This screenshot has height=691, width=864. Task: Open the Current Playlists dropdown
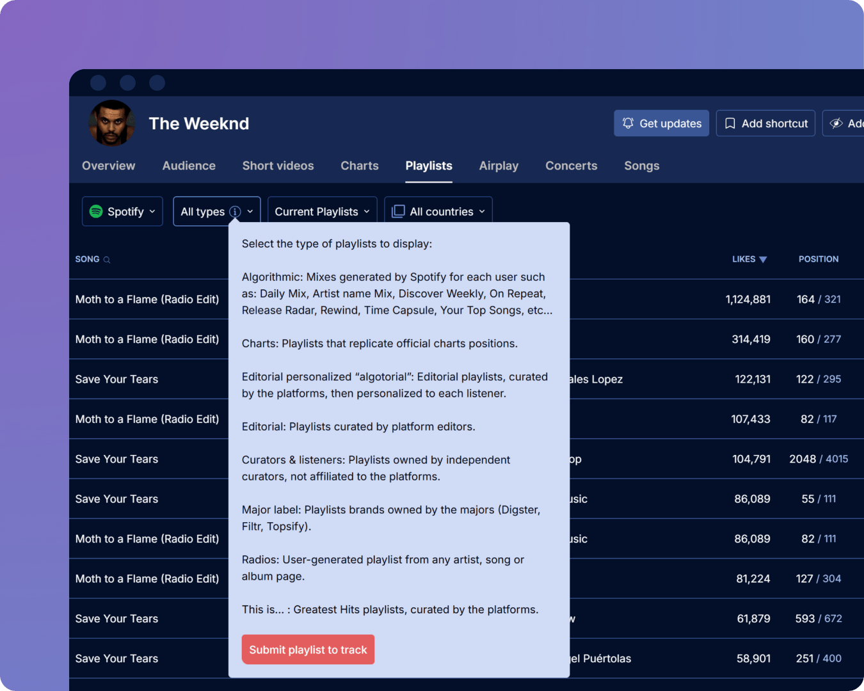click(x=322, y=211)
